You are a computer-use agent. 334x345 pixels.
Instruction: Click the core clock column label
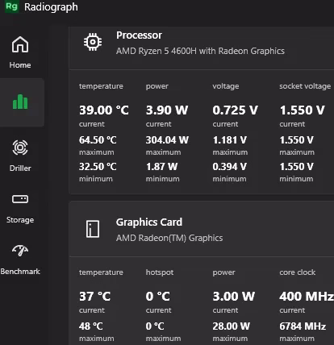(297, 272)
